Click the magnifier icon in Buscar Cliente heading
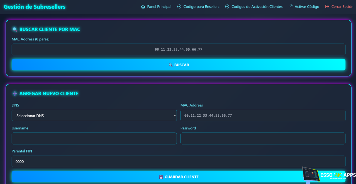The height and width of the screenshot is (184, 356). pyautogui.click(x=15, y=30)
